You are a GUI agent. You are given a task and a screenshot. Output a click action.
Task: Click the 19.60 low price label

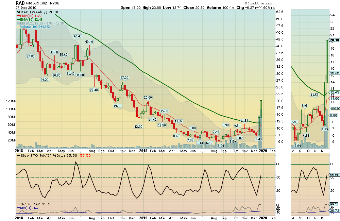coord(117,106)
